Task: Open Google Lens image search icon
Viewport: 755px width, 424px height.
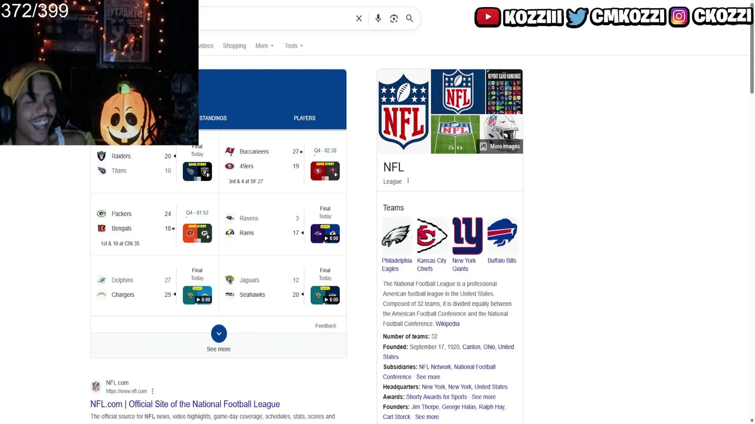Action: pos(394,18)
